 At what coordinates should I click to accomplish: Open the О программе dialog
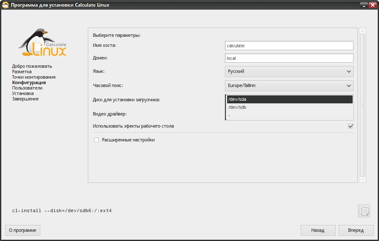23,231
